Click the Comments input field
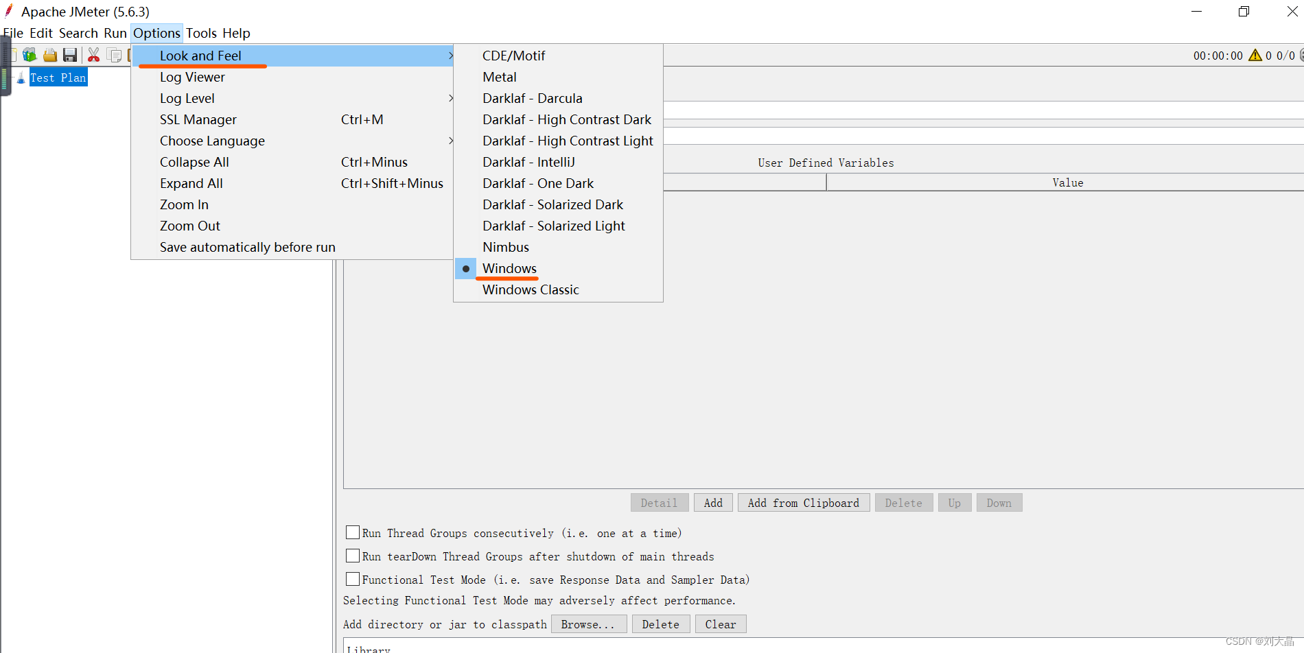1304x653 pixels. coord(983,136)
